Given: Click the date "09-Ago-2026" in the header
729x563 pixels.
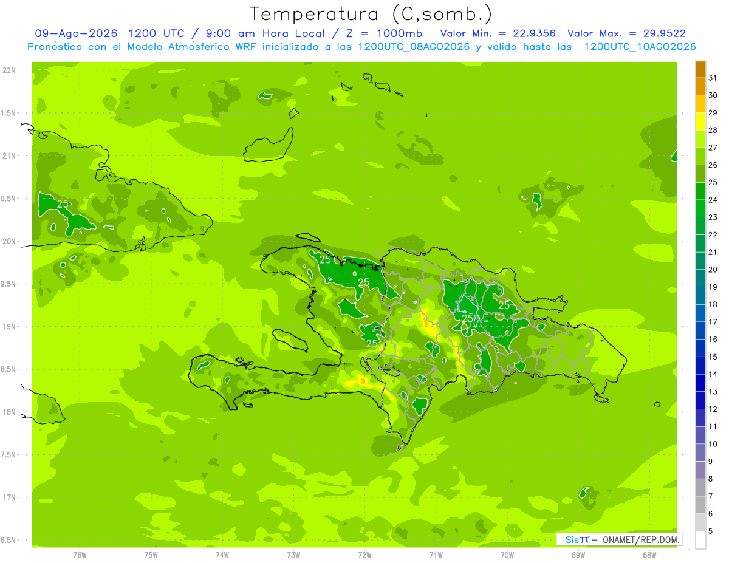Looking at the screenshot, I should (76, 33).
